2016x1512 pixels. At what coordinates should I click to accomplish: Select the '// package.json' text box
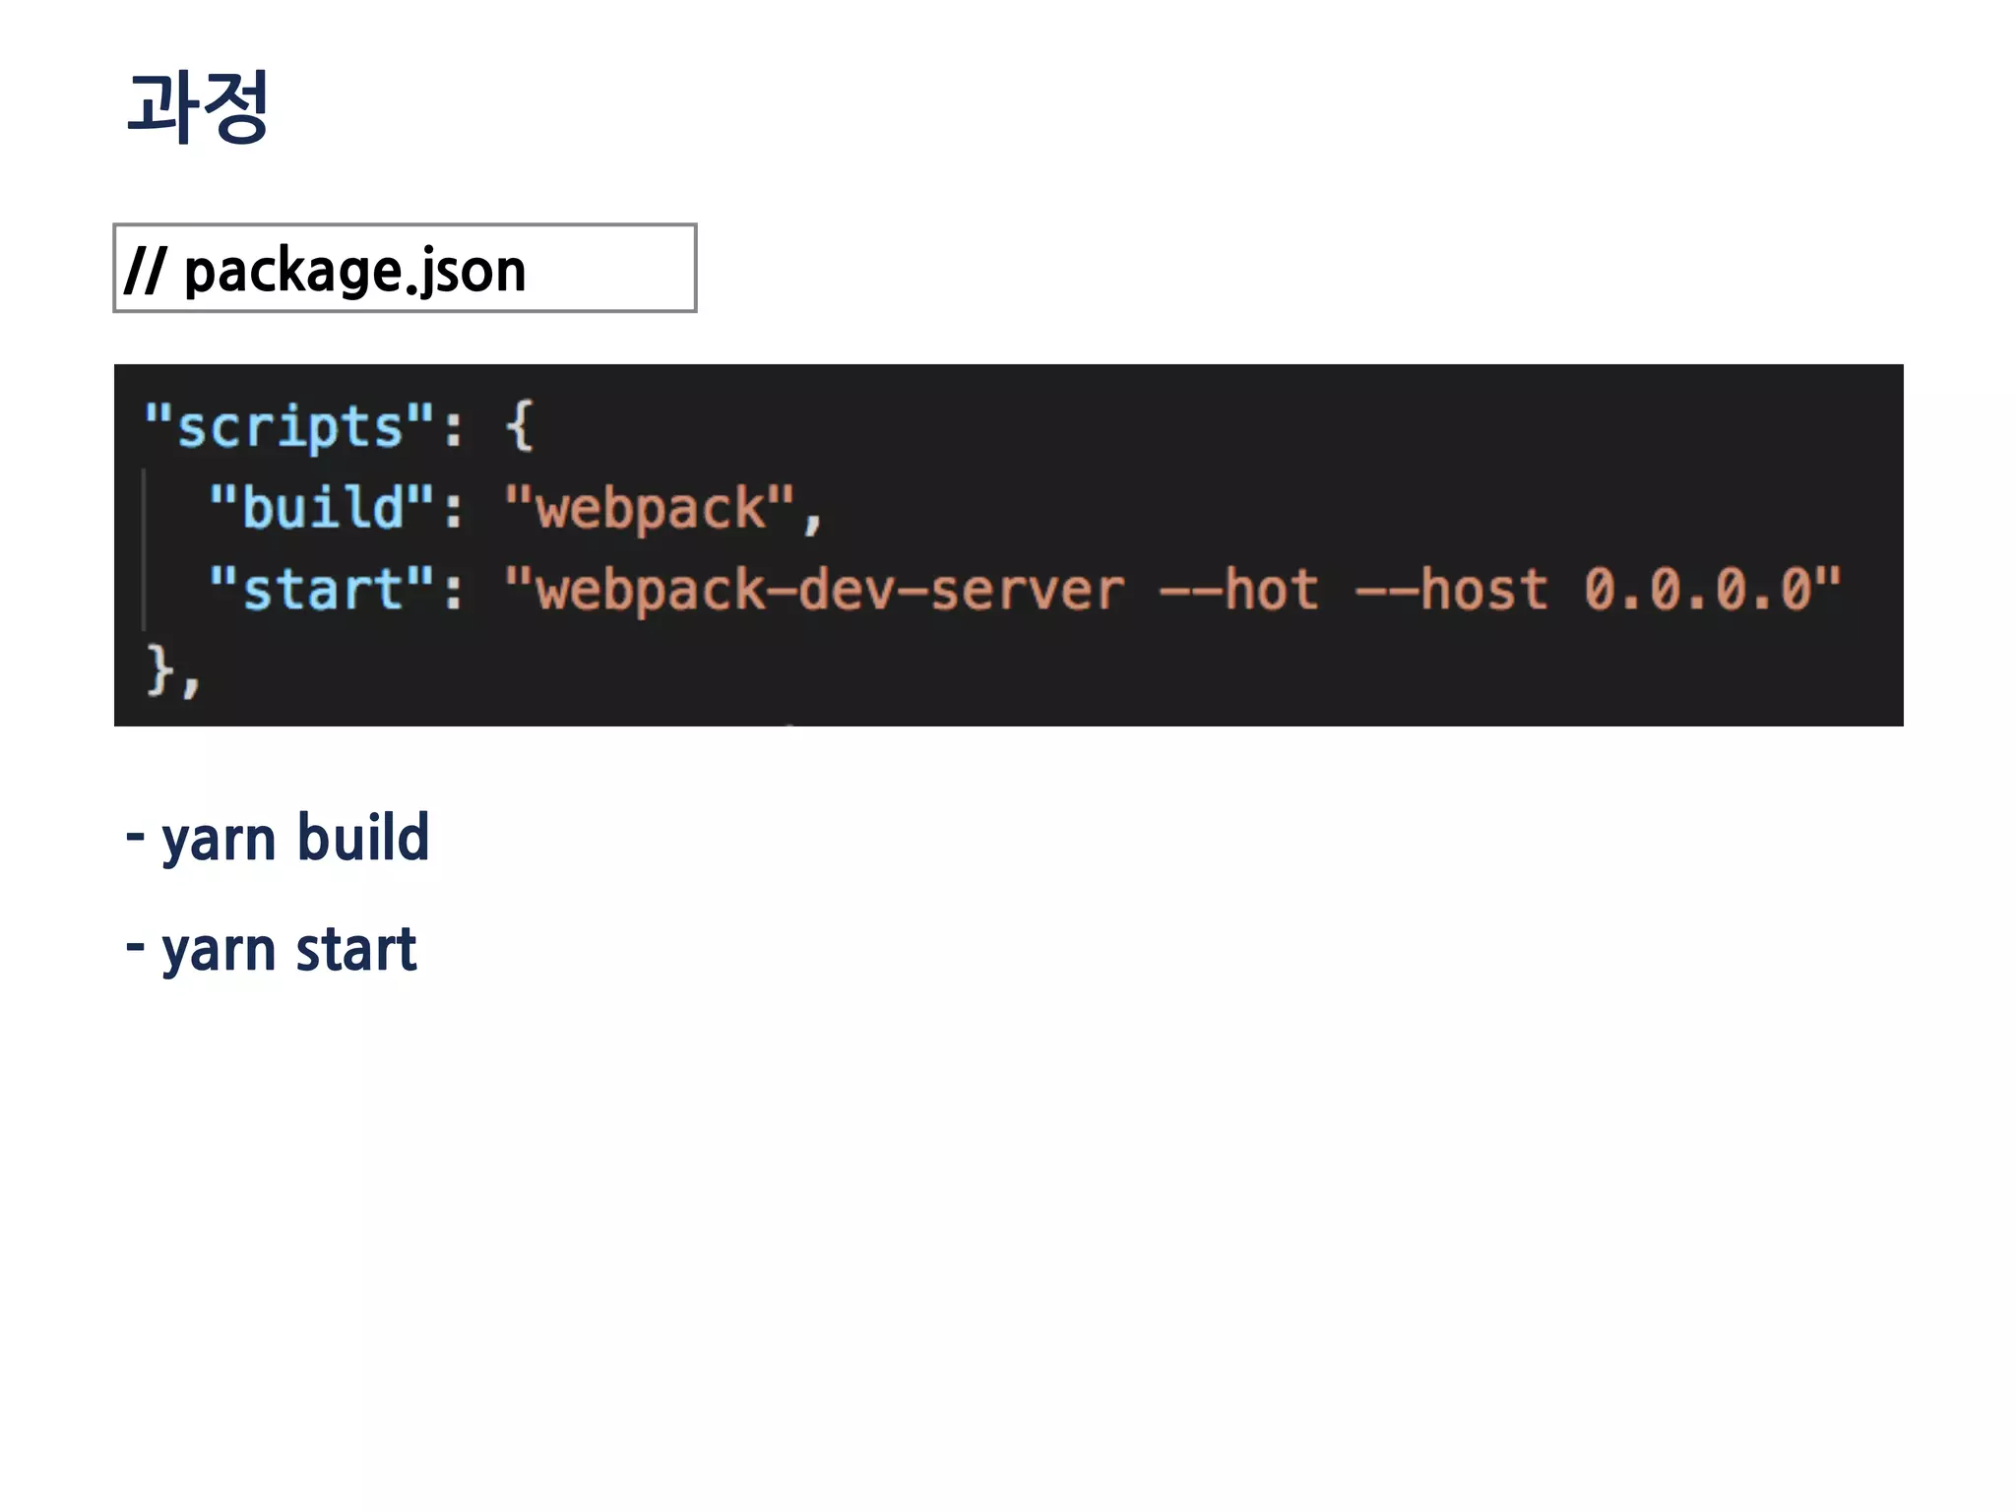(405, 268)
